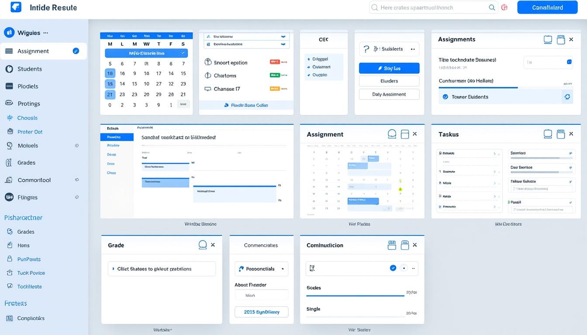Click the calendar icon in Cominudicion panel header
Screen dimensions: 587x335
pyautogui.click(x=392, y=245)
